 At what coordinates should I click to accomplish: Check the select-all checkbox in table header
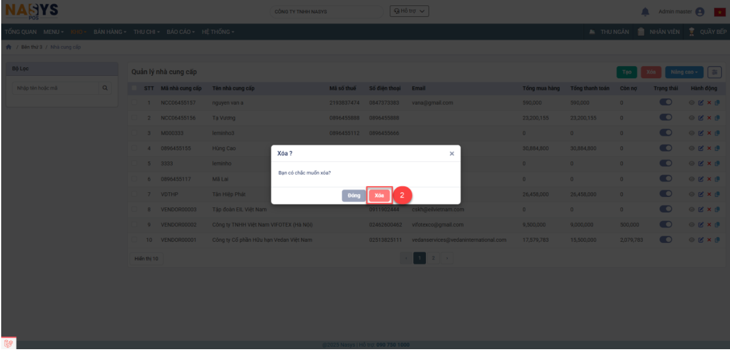[135, 89]
